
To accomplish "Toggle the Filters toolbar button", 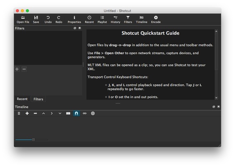I will 128,20.
